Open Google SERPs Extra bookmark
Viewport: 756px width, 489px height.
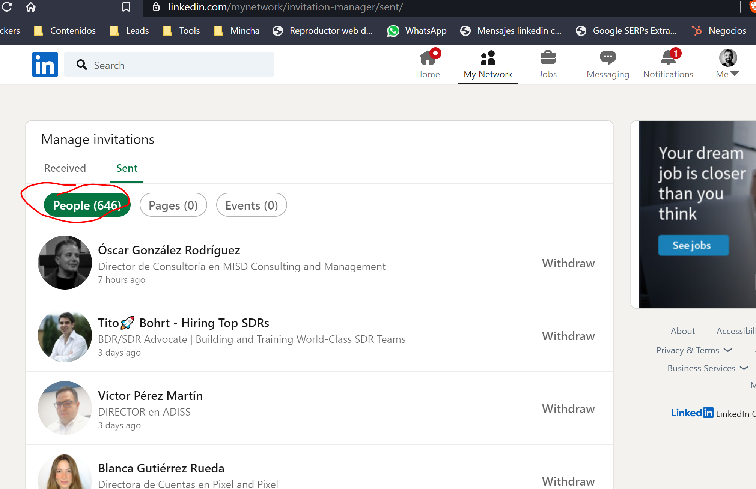pyautogui.click(x=626, y=31)
